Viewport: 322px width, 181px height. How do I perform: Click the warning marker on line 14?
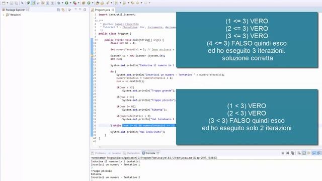(92, 56)
